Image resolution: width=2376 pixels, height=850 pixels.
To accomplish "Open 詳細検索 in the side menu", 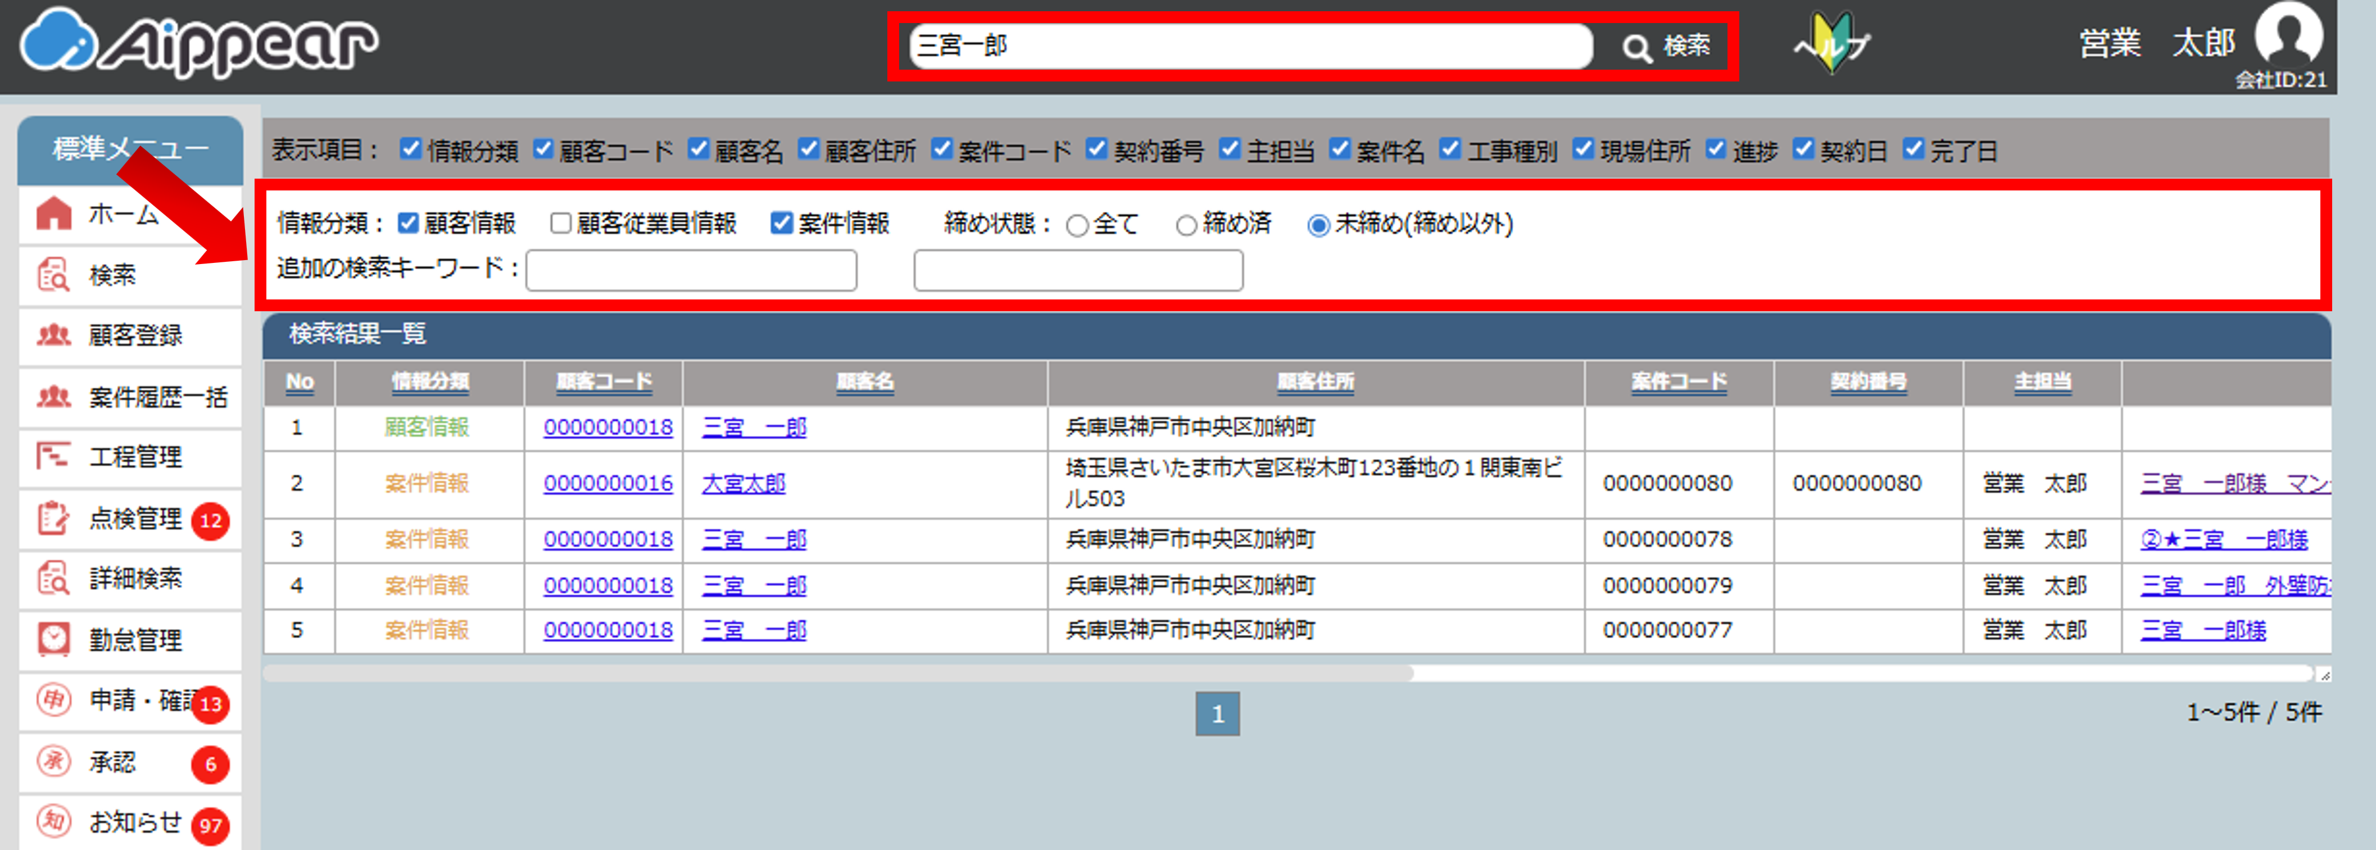I will (135, 578).
